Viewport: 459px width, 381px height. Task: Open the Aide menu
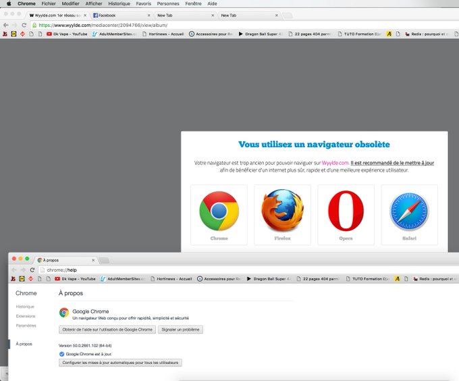tap(212, 3)
